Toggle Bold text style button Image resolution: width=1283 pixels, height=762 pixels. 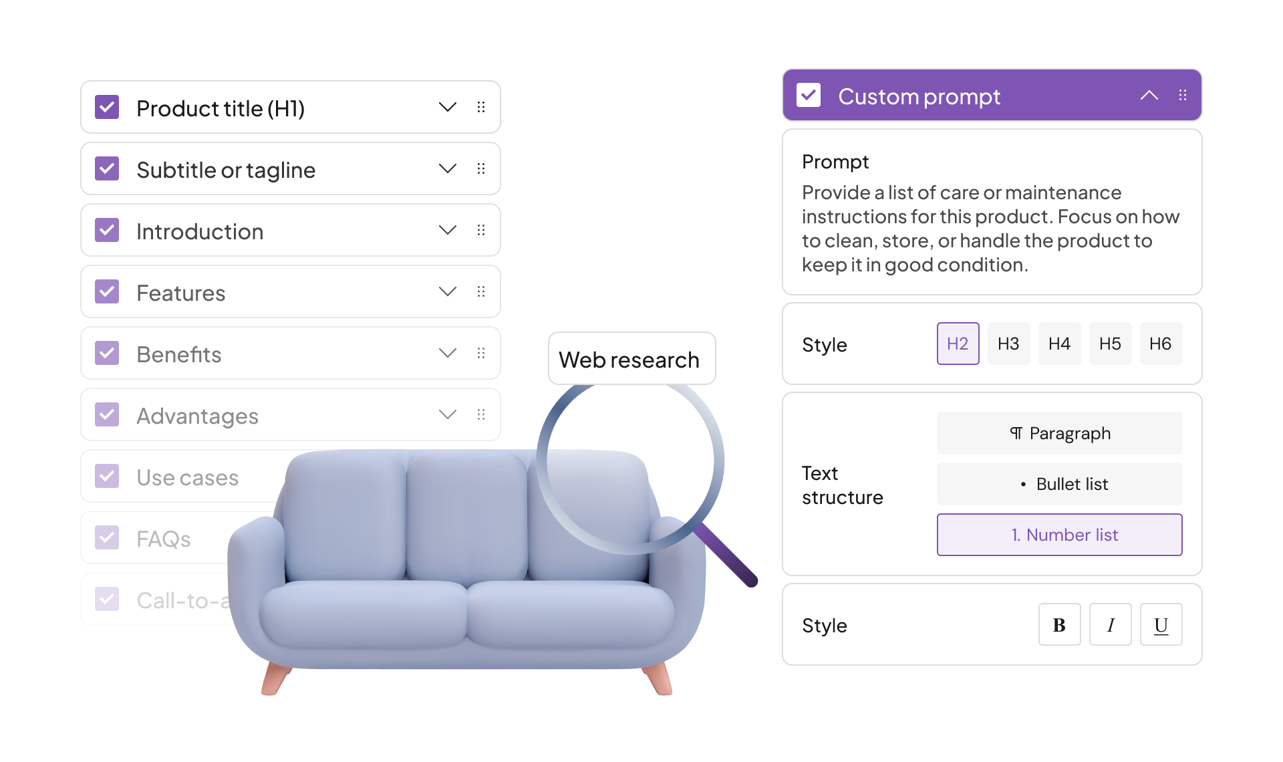click(1059, 624)
